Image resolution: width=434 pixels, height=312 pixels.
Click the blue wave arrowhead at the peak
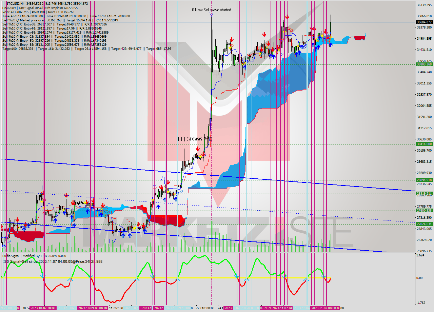click(211, 15)
